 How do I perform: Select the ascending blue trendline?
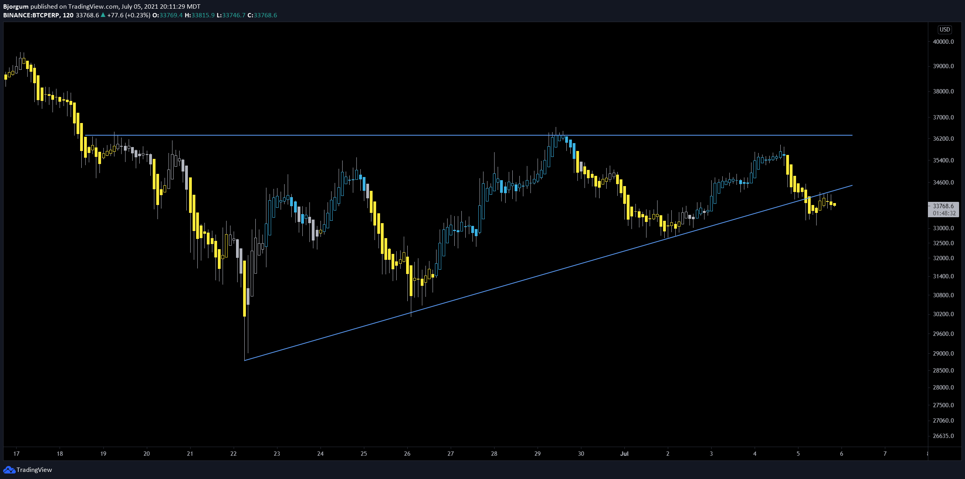coord(549,273)
